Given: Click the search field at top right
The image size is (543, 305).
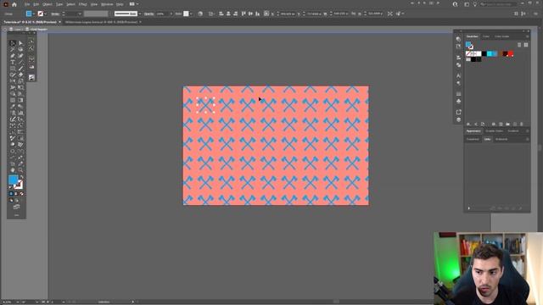Looking at the screenshot, I should click(x=498, y=4).
